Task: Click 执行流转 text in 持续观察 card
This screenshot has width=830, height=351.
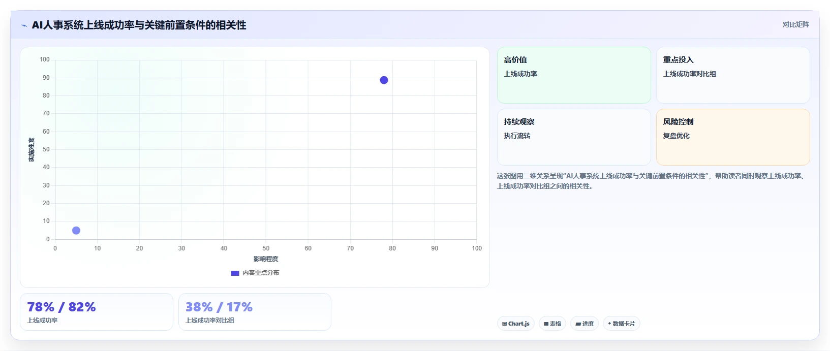Action: tap(517, 136)
